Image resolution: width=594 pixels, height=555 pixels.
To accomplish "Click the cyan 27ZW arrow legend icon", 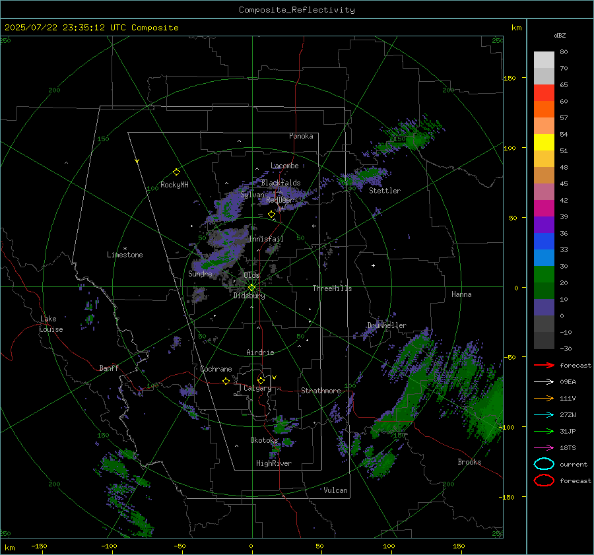I will coord(544,415).
